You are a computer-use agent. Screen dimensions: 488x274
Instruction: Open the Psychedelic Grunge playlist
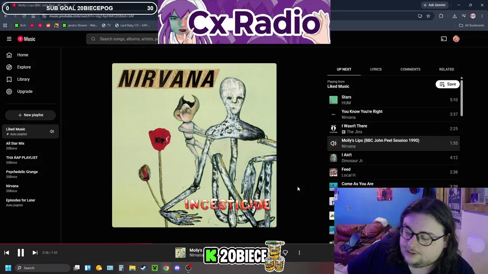30,174
